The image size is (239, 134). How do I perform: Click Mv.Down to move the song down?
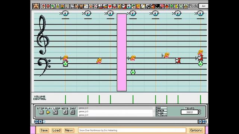pyautogui.click(x=161, y=115)
